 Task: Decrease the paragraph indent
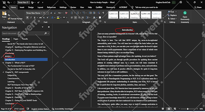click(90, 13)
